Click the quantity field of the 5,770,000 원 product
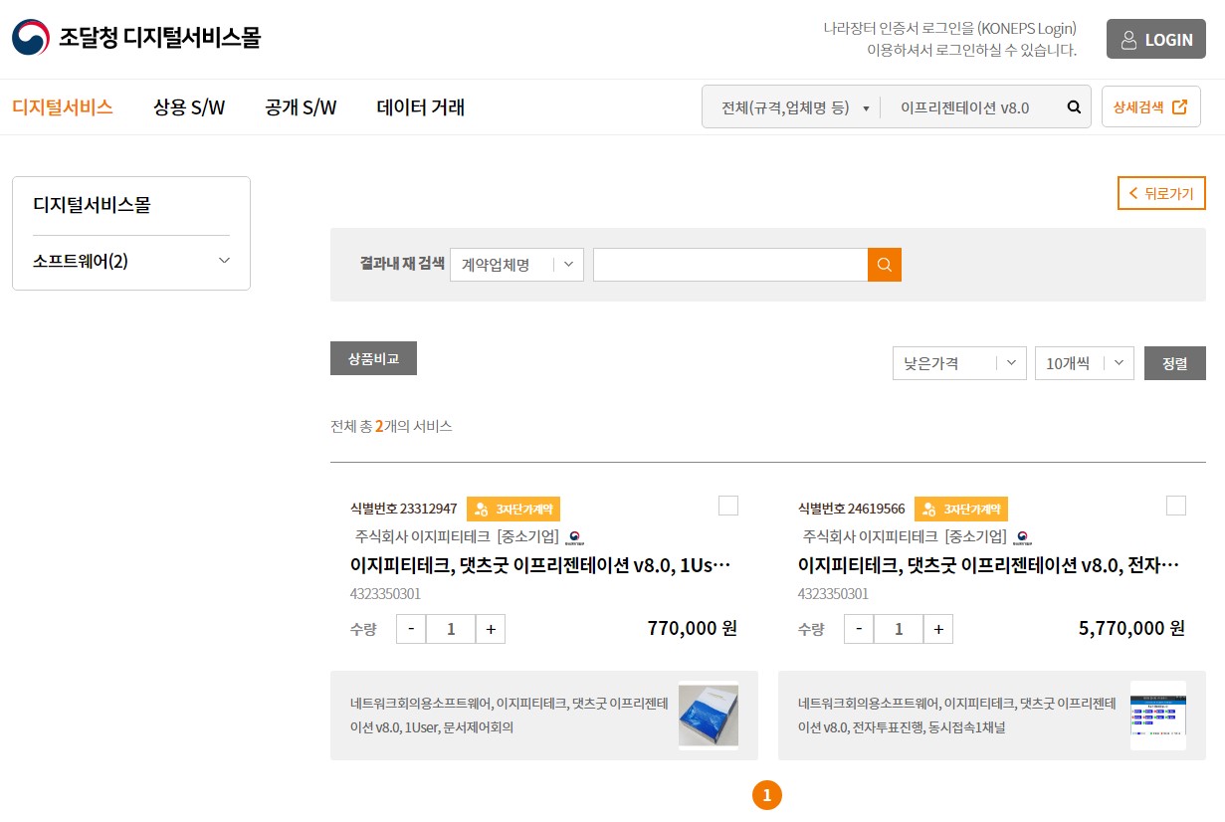The height and width of the screenshot is (822, 1225). tap(899, 629)
